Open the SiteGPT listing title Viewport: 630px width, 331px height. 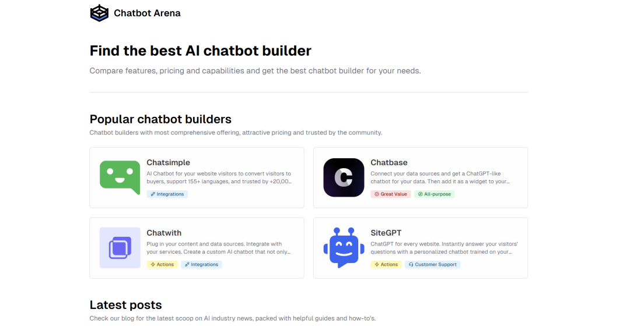tap(386, 233)
